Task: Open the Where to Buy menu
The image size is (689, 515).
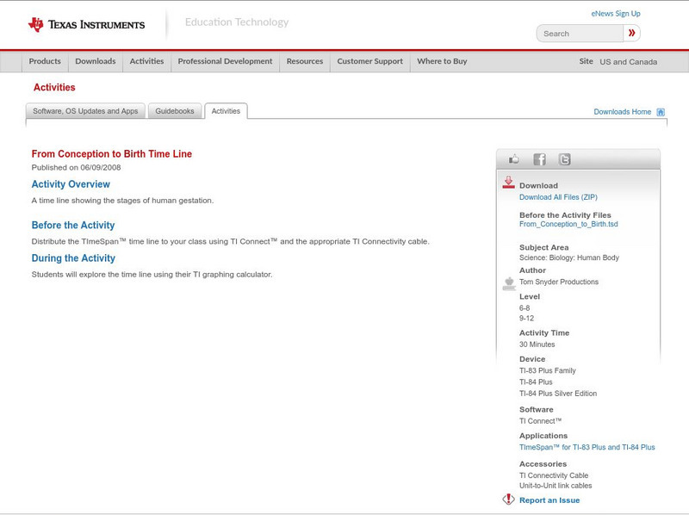Action: 442,62
